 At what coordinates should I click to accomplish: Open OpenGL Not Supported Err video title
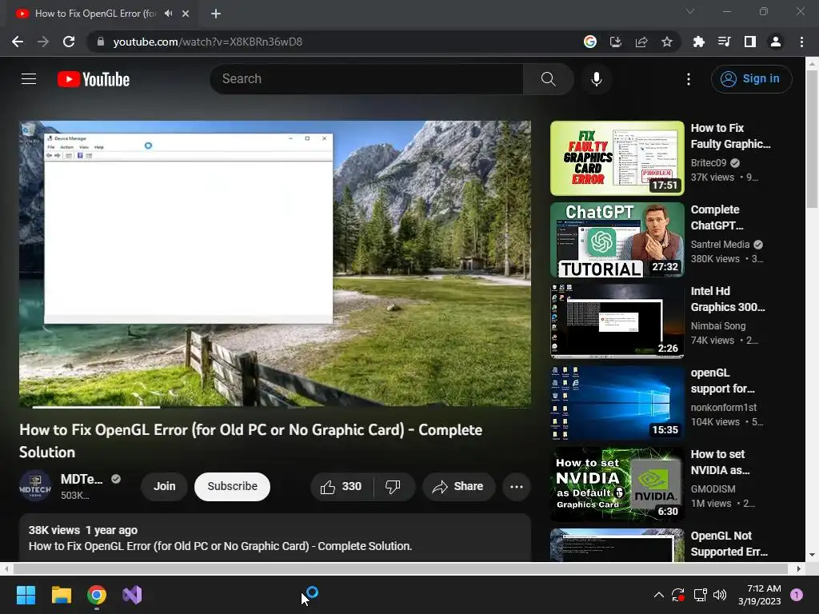[x=729, y=544]
